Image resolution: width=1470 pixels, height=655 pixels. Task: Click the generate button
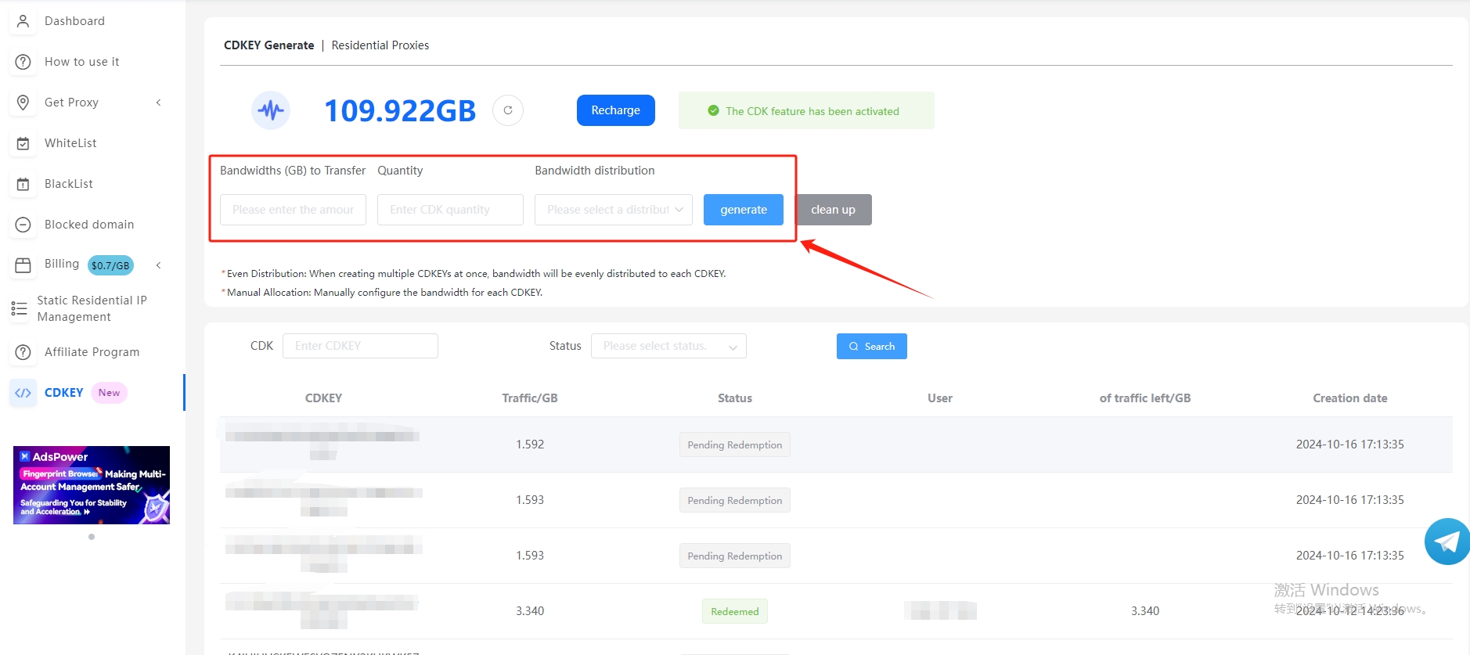[x=743, y=210]
